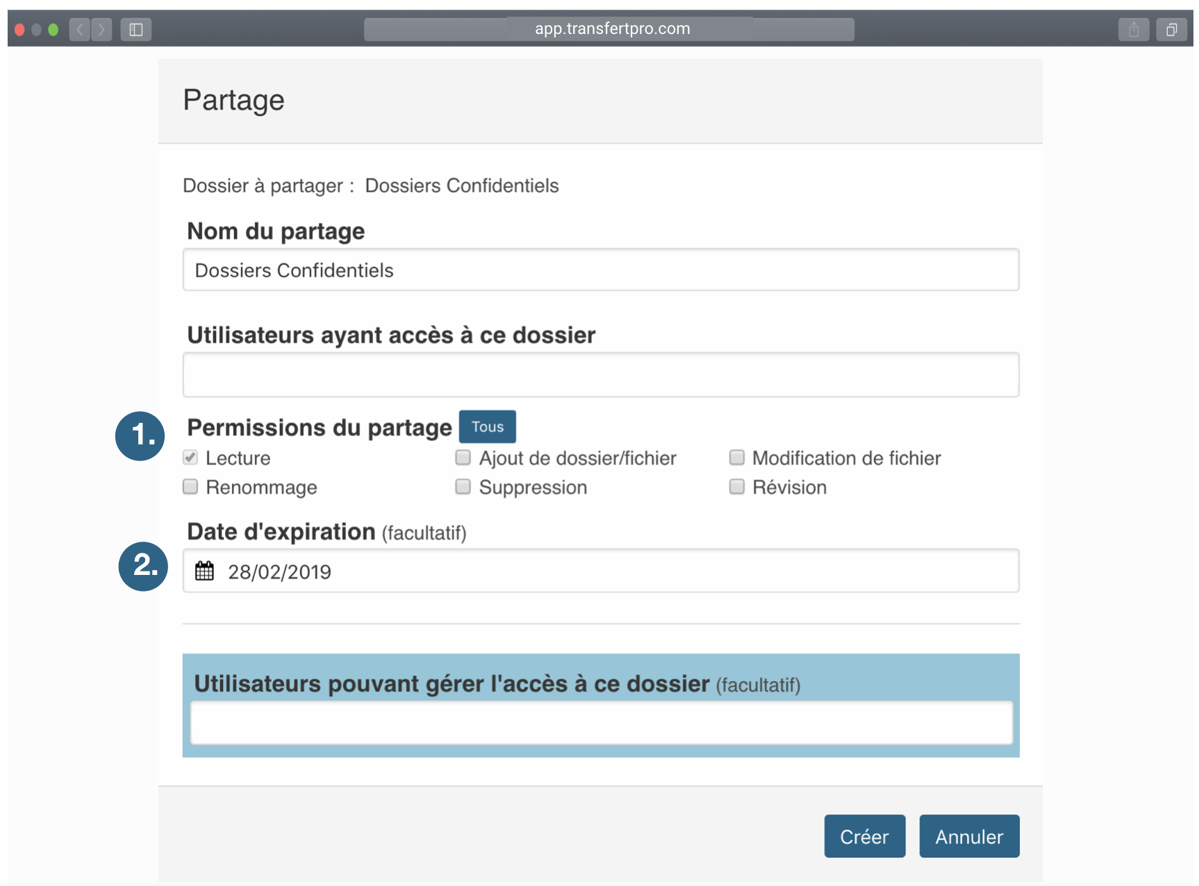Click the numbered 2. step badge

coord(143,566)
